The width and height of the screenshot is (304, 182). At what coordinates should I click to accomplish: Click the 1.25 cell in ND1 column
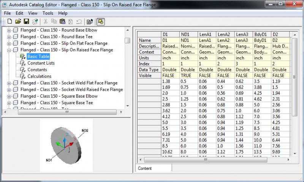(x=188, y=99)
